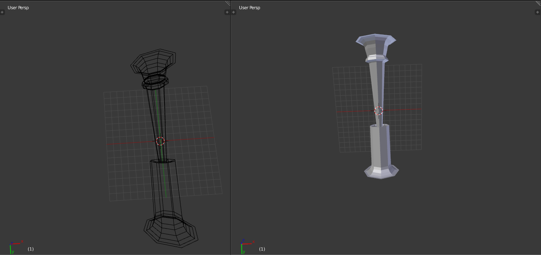Select the shaded cup at candlestick top
541x255 pixels.
[x=376, y=44]
